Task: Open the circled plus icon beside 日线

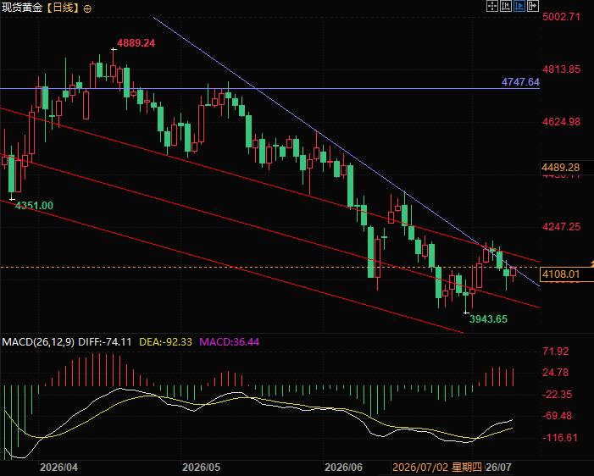Action: [87, 8]
